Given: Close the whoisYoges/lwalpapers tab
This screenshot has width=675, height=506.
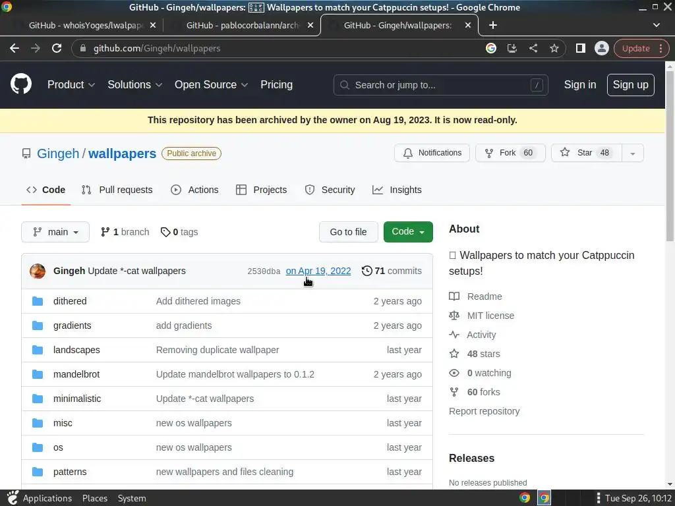Looking at the screenshot, I should (x=152, y=26).
